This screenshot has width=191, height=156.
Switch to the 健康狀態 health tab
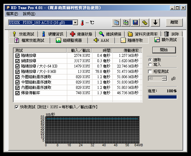81,34
